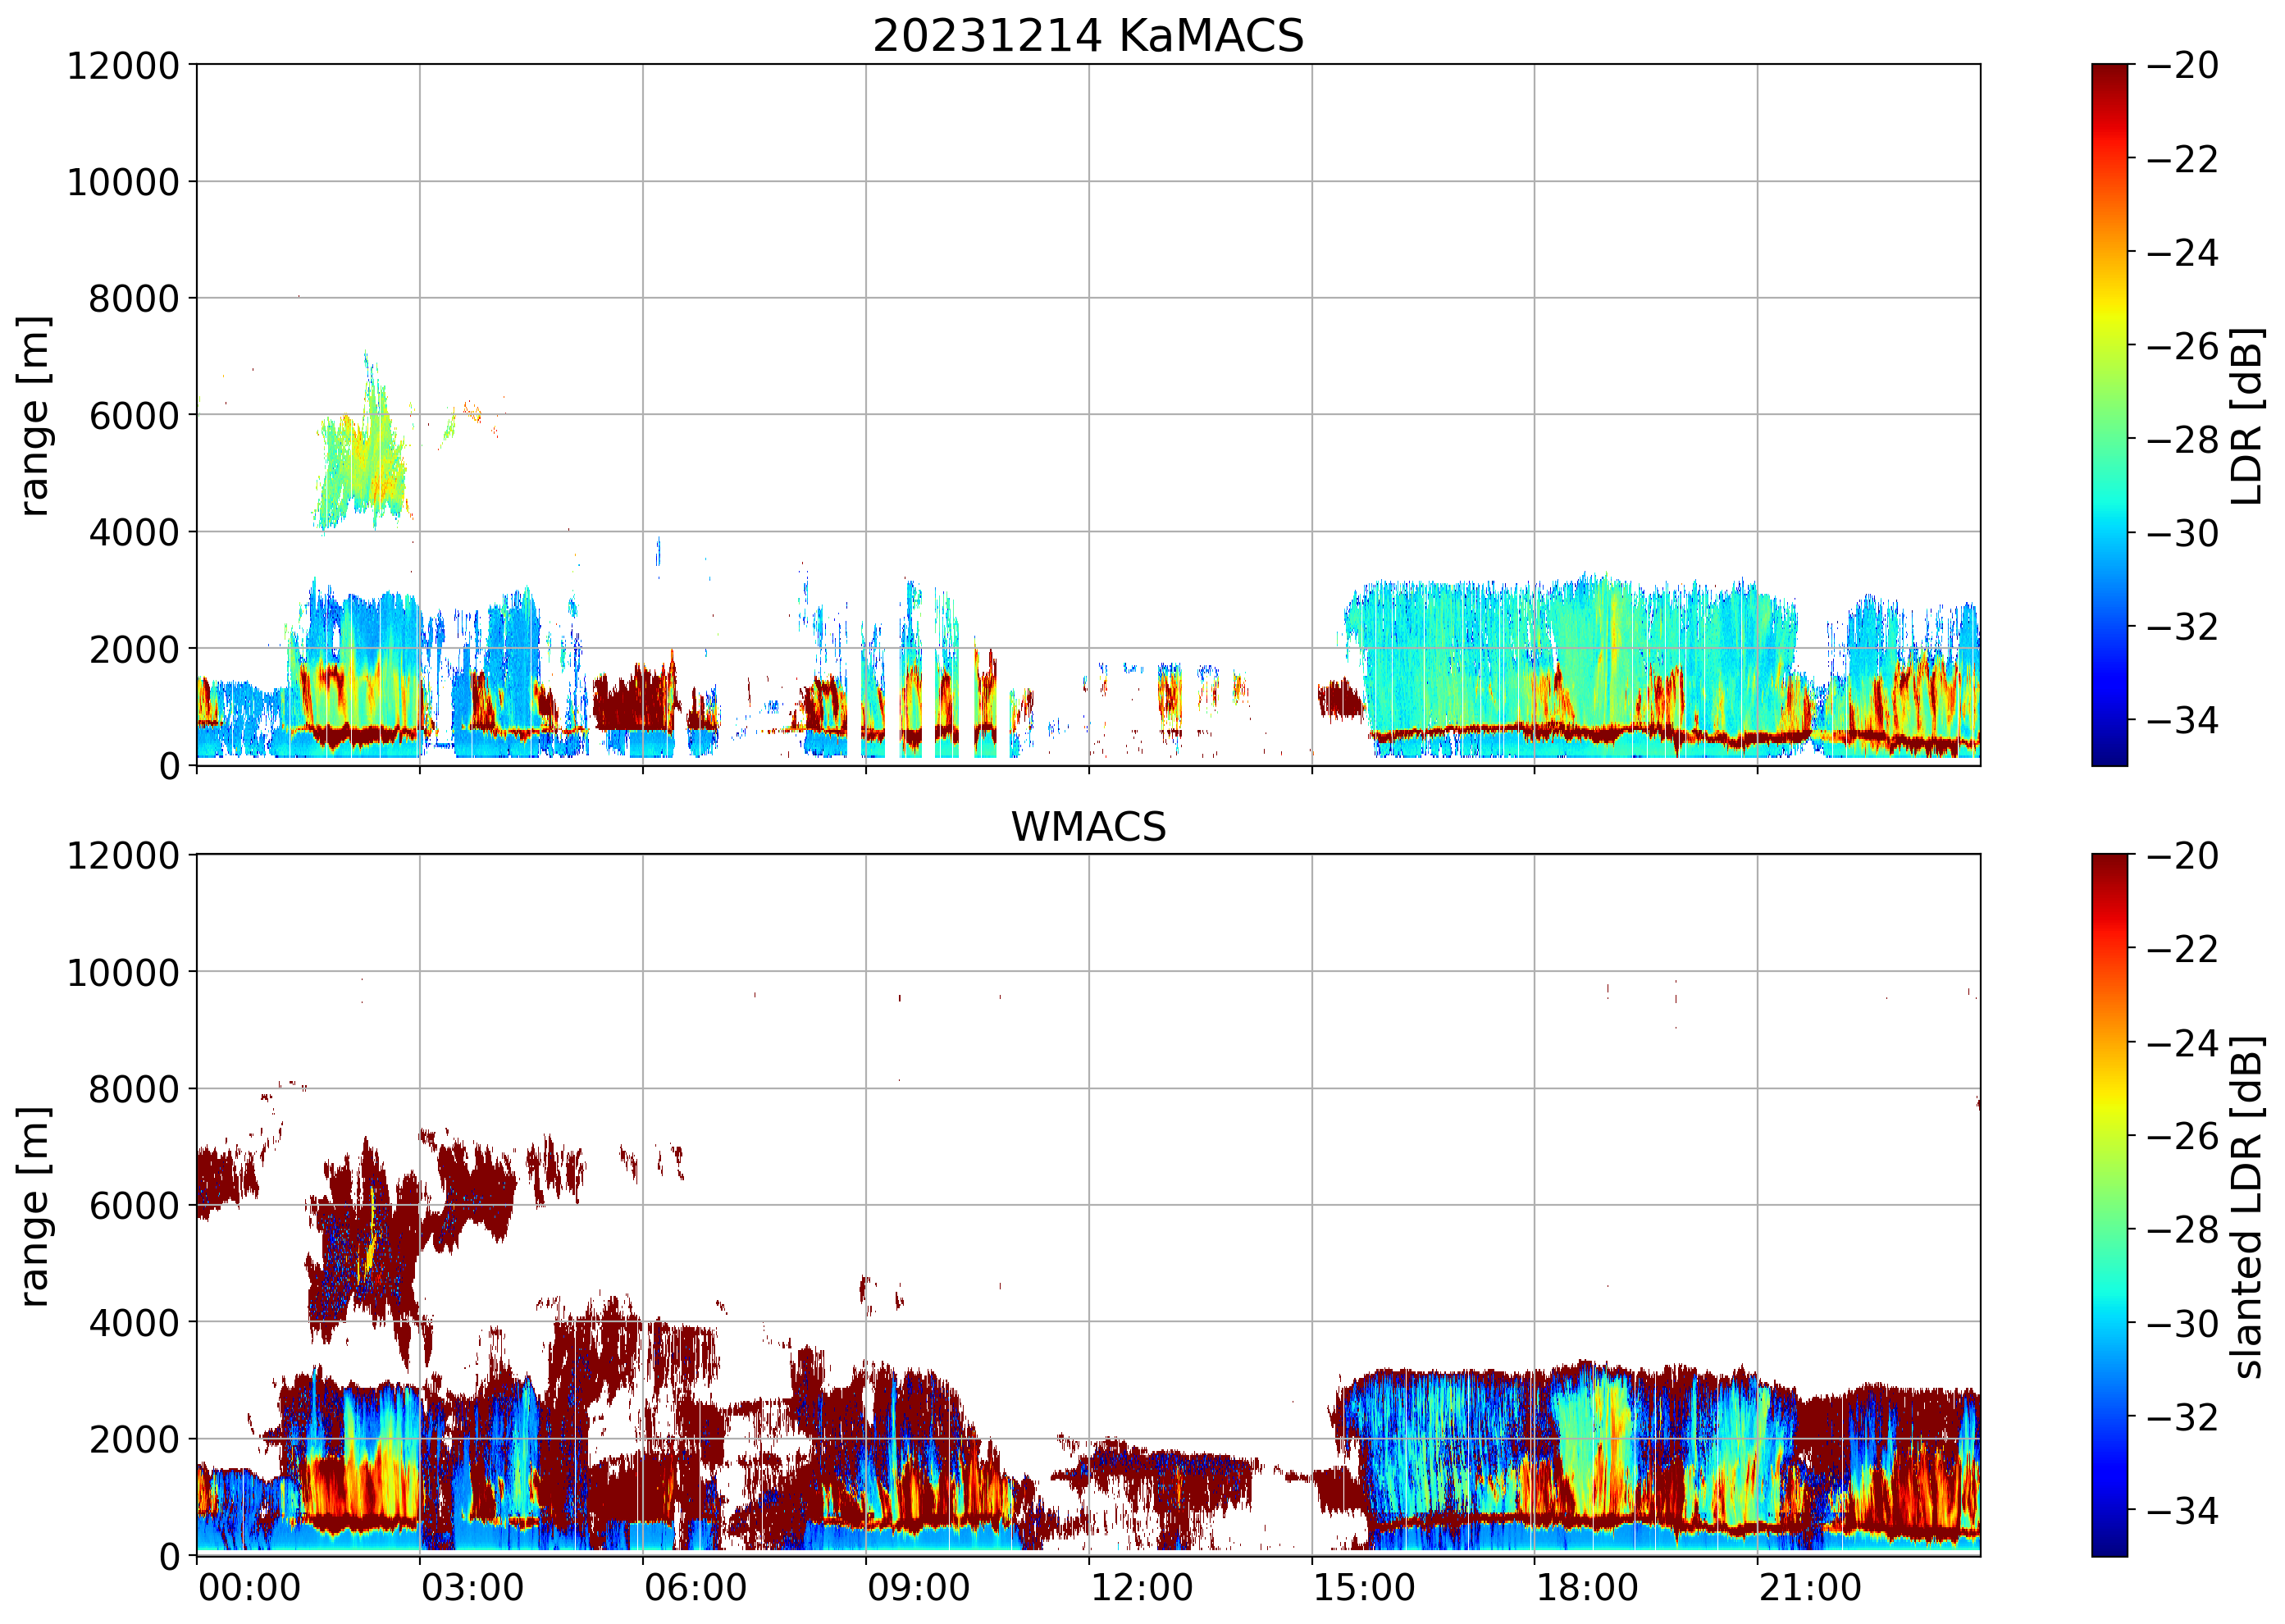Viewport: 2285px width, 1624px height.
Task: Click the top plot 6000 range tick label
Action: point(134,416)
